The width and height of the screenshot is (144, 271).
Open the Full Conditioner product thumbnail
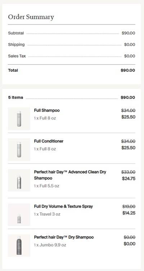[19, 149]
